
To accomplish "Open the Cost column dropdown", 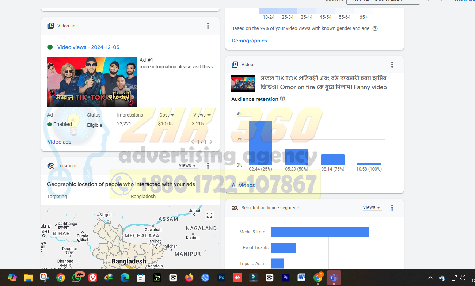I will 167,115.
